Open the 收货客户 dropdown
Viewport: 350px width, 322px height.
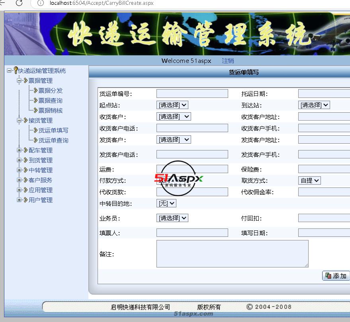pos(174,117)
